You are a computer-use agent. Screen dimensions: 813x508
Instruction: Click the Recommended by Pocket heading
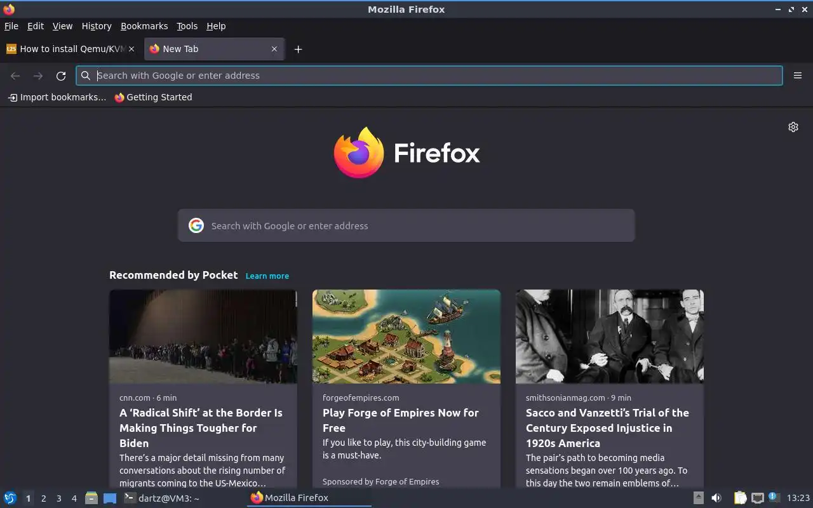(x=173, y=275)
